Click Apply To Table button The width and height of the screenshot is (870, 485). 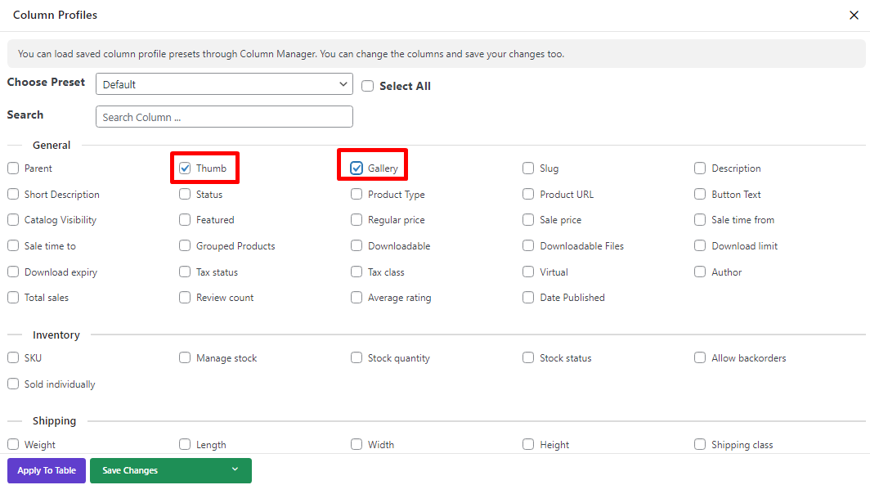[47, 470]
